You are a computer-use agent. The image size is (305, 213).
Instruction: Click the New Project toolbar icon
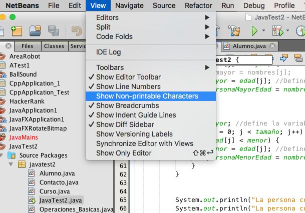tap(17, 31)
